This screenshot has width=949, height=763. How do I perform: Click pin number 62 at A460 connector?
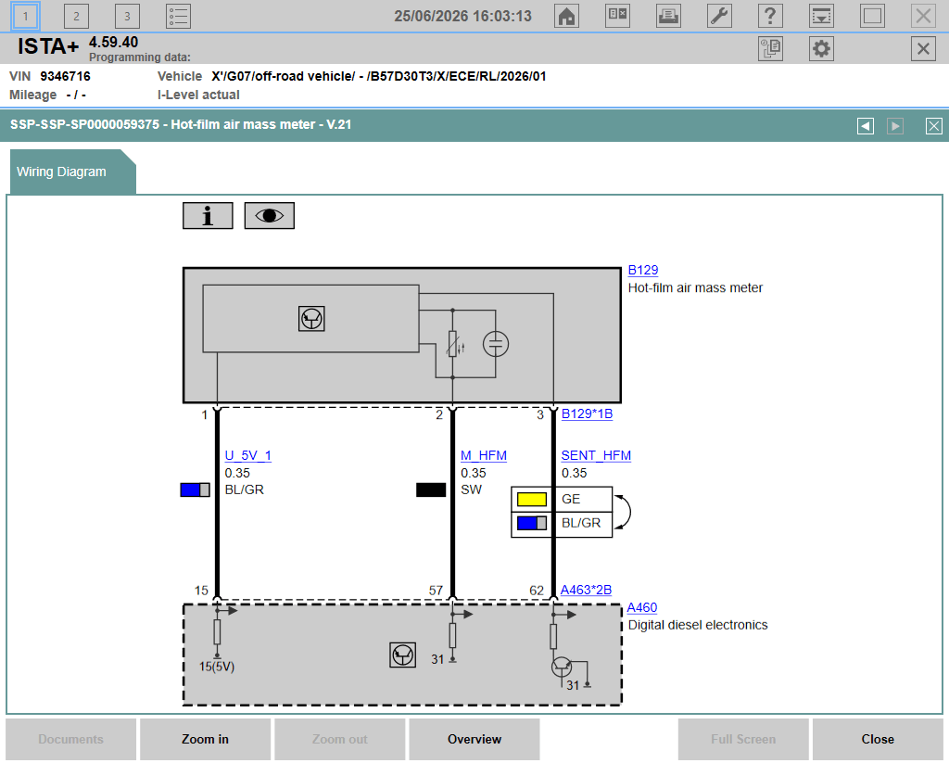coord(537,591)
